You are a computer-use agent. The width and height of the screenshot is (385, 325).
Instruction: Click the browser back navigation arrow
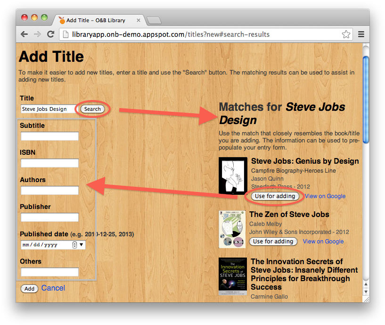pos(24,34)
